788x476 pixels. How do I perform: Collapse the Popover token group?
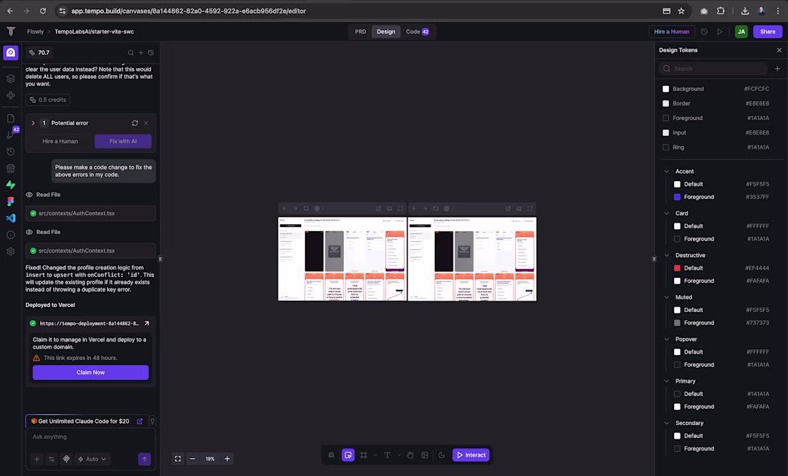point(667,339)
